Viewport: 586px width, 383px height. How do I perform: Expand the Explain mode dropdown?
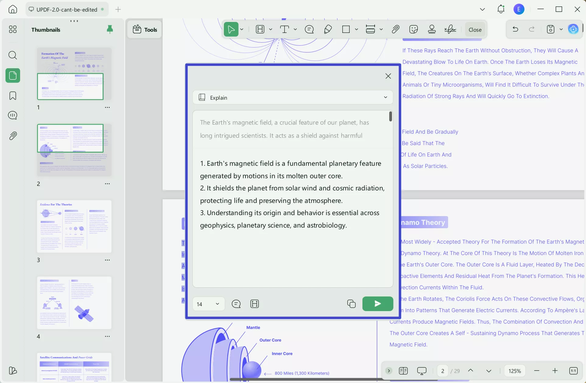point(385,98)
